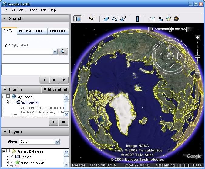Zoom in with the plus button

pyautogui.click(x=197, y=38)
